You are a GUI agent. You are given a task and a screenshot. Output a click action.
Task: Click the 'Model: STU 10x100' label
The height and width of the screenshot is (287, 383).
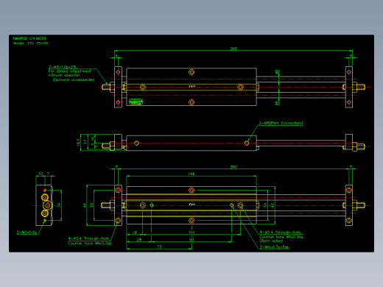31,43
